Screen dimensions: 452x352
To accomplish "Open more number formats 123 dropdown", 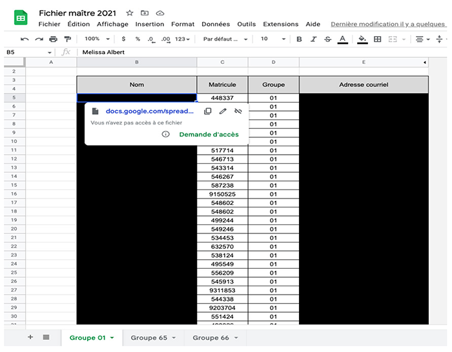I will tap(182, 39).
